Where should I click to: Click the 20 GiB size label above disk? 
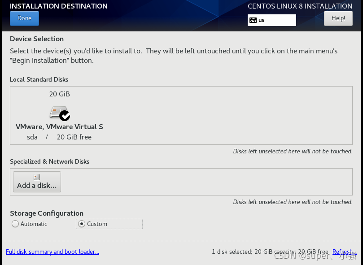click(60, 94)
